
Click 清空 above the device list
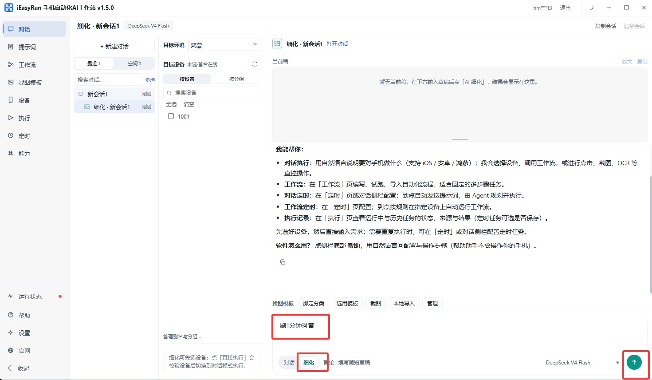189,104
